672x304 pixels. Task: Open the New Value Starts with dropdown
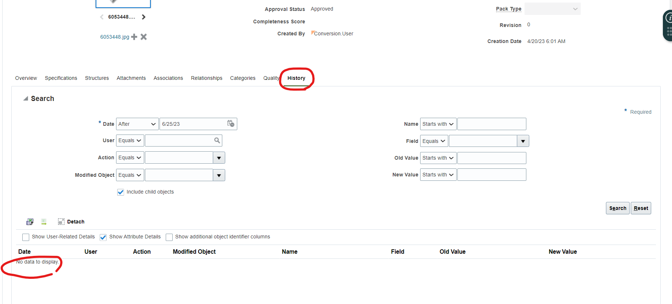pyautogui.click(x=438, y=175)
